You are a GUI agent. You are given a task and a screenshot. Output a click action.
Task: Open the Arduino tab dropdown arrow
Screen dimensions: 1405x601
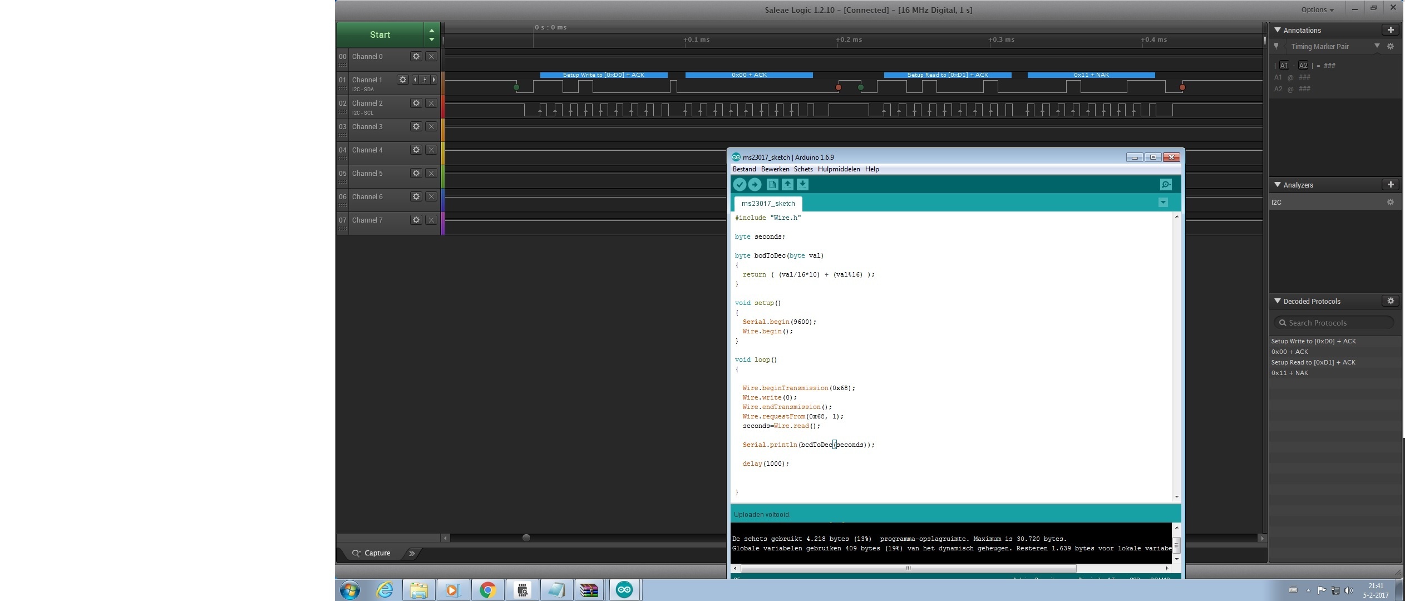pyautogui.click(x=1163, y=203)
